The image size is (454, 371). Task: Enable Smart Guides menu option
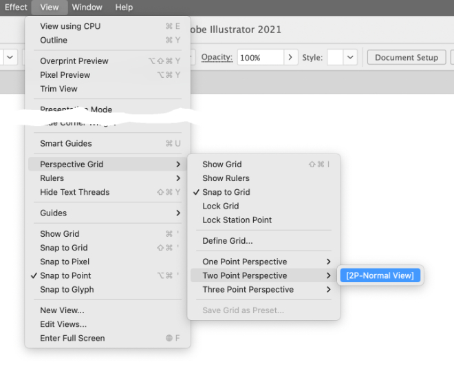[x=65, y=143]
